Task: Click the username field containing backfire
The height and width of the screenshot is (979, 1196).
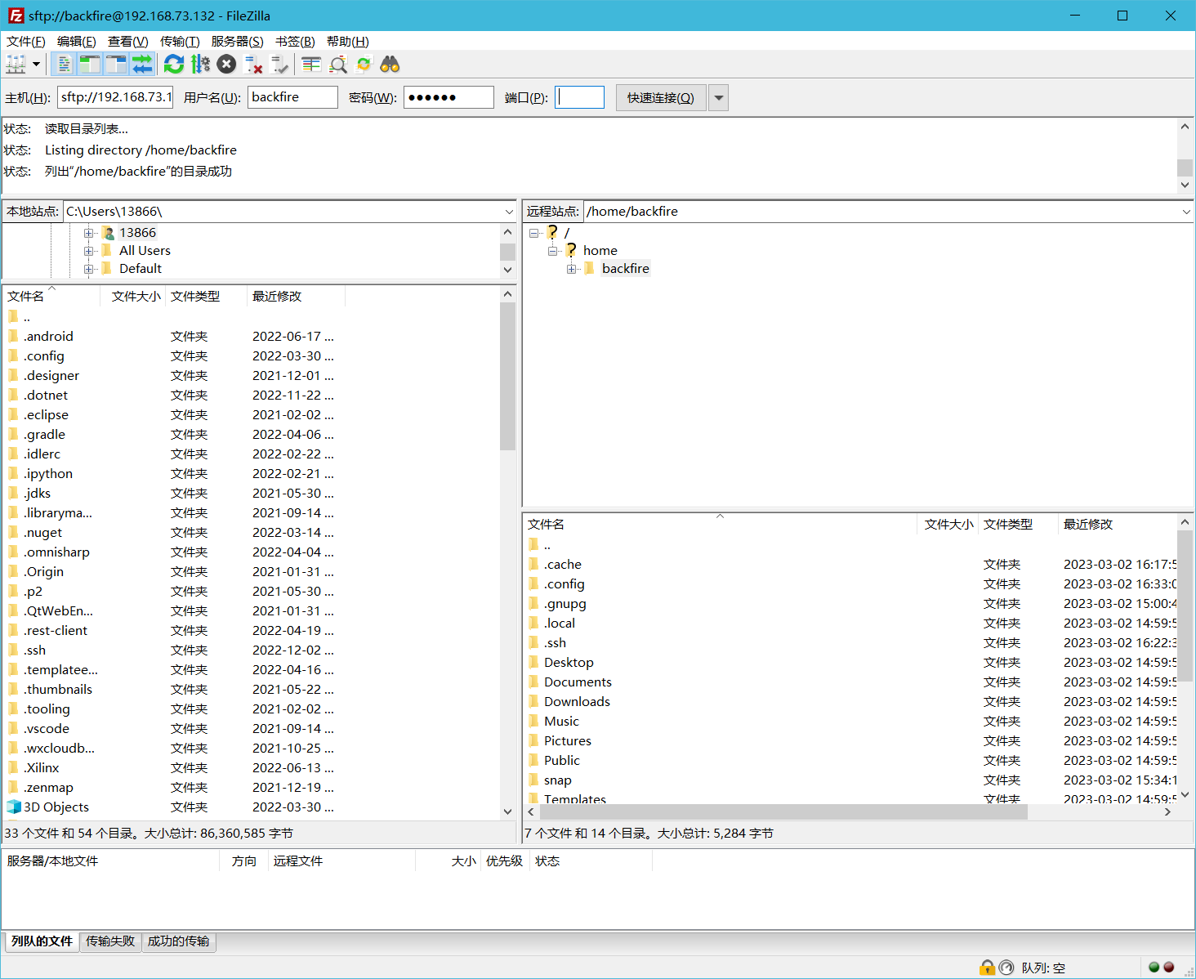Action: (292, 97)
